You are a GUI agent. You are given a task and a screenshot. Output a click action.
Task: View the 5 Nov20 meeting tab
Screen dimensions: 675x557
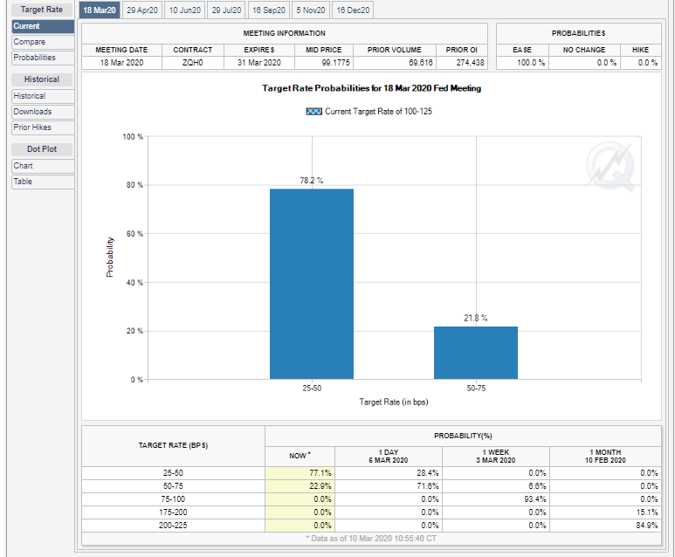click(311, 10)
